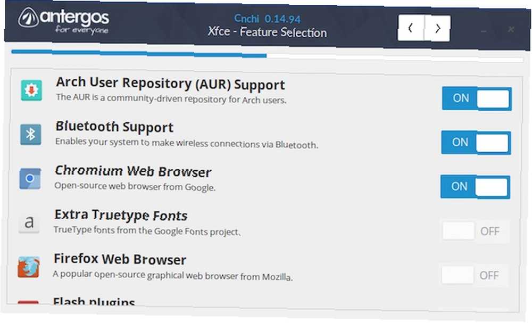The height and width of the screenshot is (323, 532).
Task: Turn off the Bluetooth Support switch
Action: (476, 143)
